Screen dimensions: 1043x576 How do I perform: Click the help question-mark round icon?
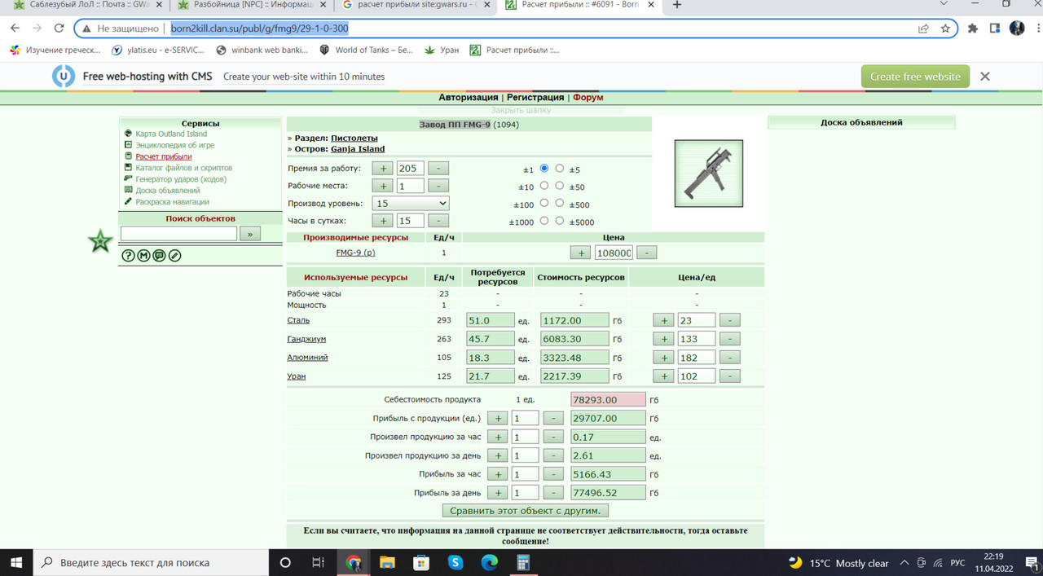point(128,256)
